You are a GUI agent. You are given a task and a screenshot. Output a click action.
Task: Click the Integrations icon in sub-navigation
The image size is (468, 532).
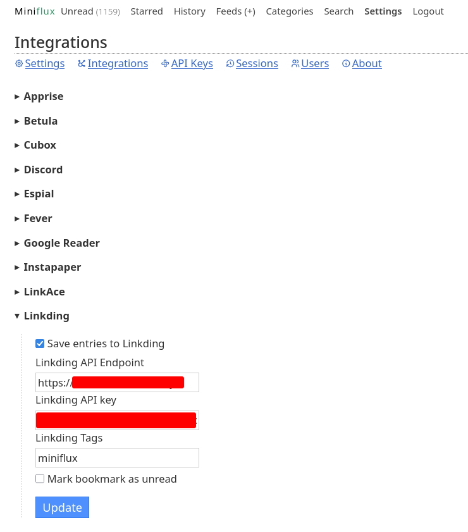click(82, 64)
